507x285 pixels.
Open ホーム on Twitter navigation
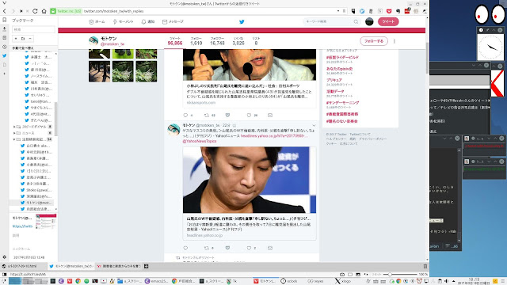[97, 21]
